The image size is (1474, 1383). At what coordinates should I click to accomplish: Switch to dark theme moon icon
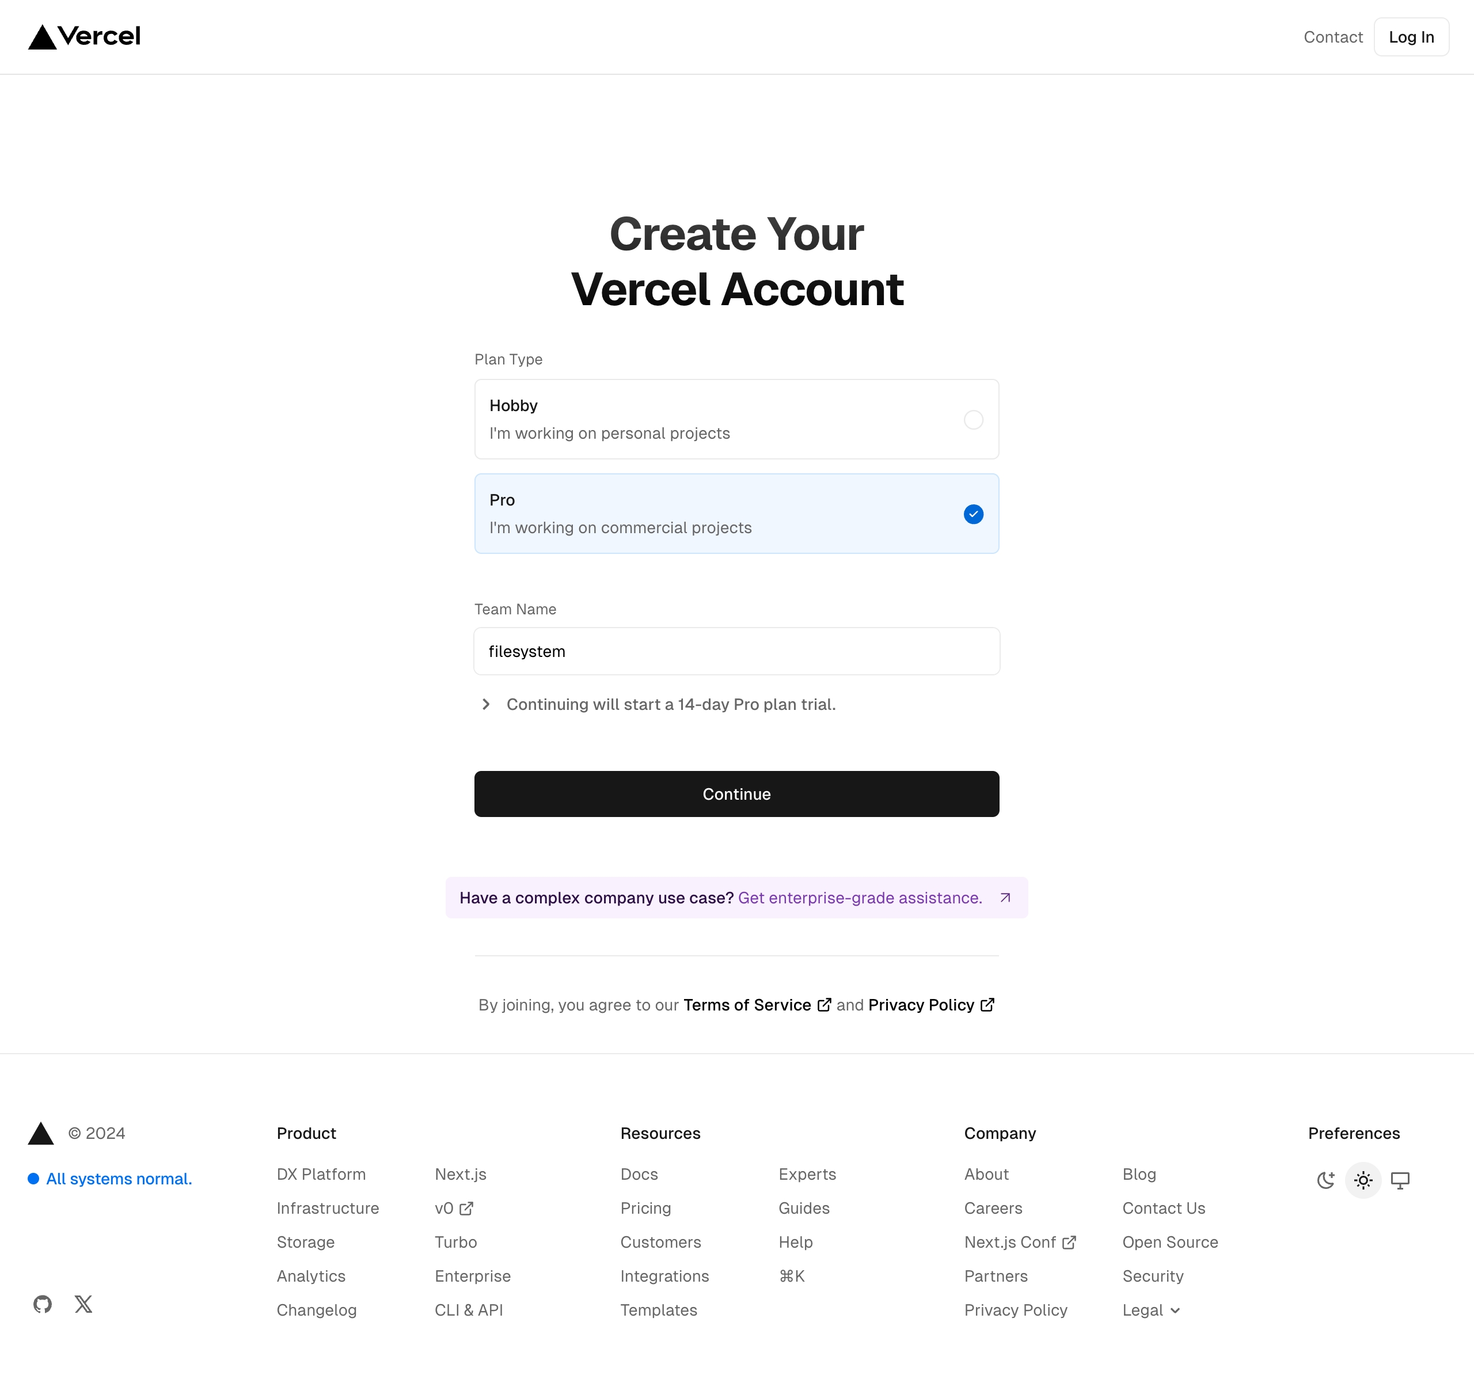(1325, 1180)
